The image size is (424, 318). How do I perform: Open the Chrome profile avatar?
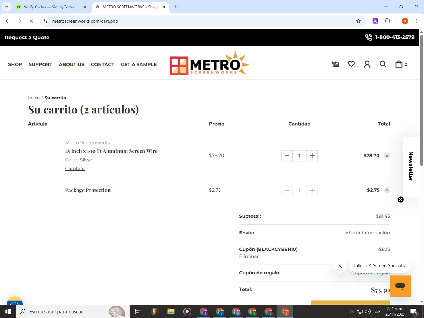coord(405,21)
